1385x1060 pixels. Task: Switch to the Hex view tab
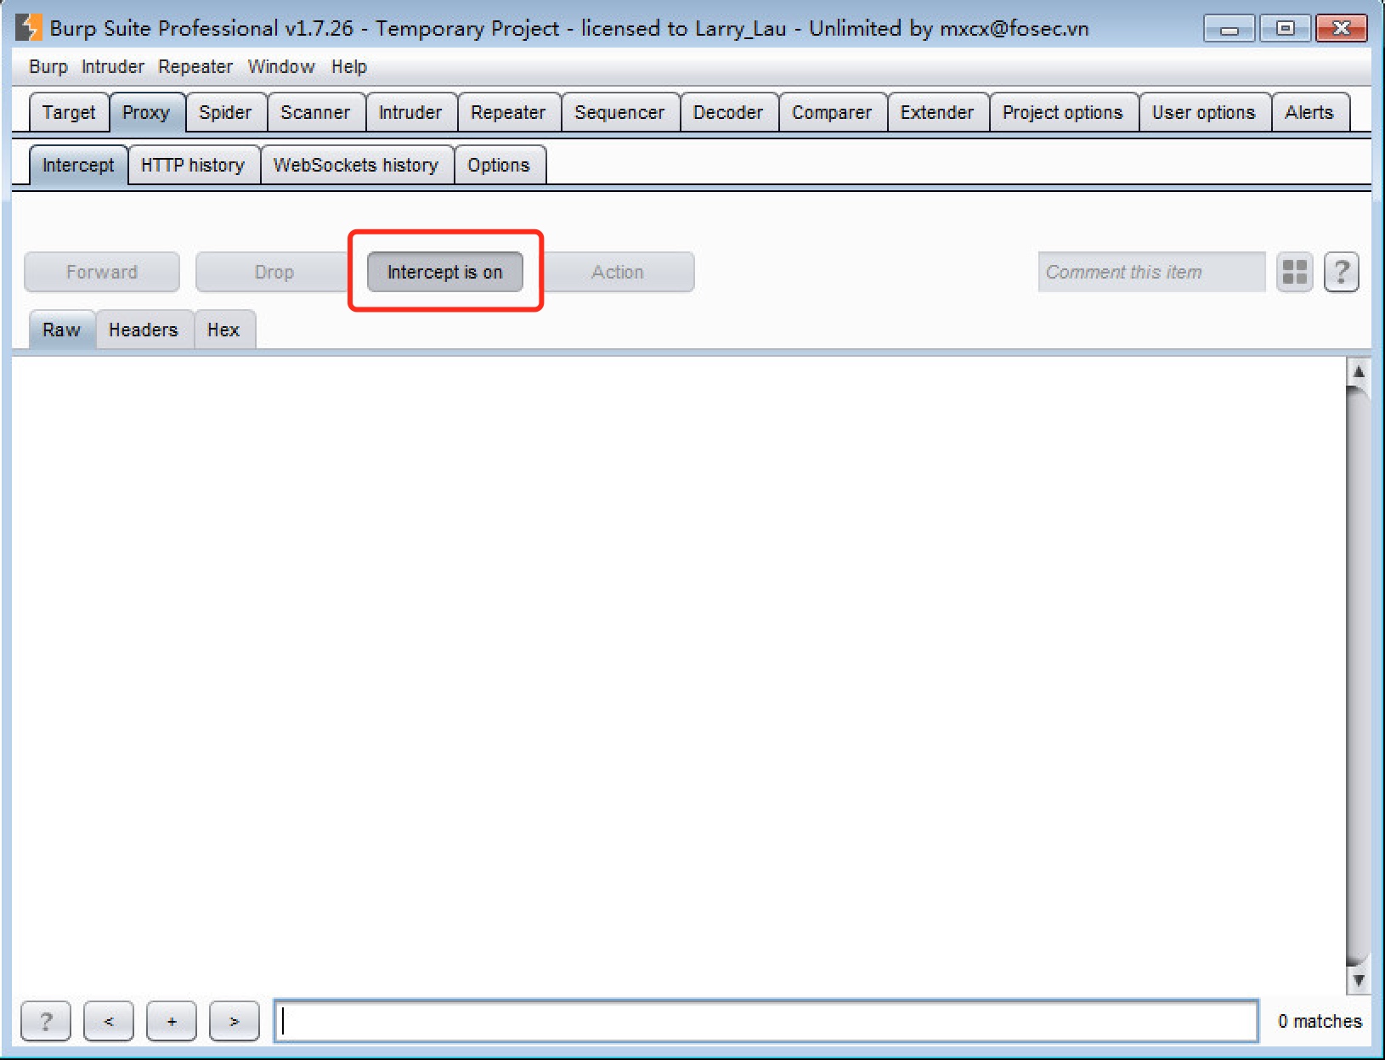223,330
